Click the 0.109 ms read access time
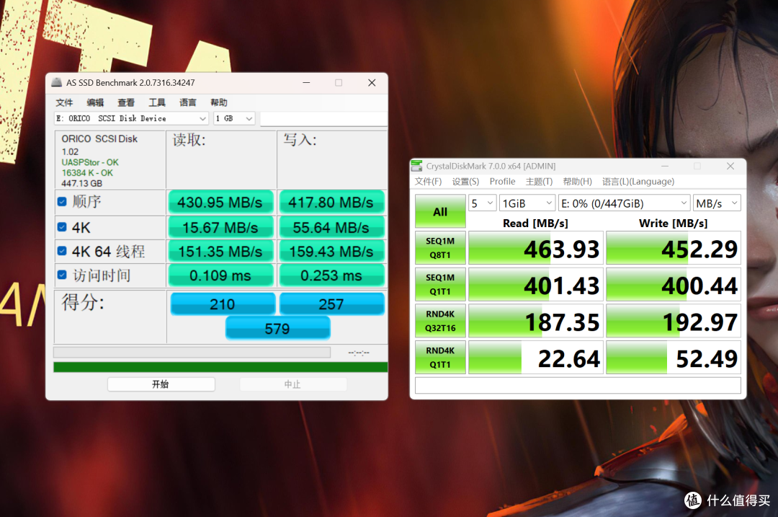 (x=220, y=275)
